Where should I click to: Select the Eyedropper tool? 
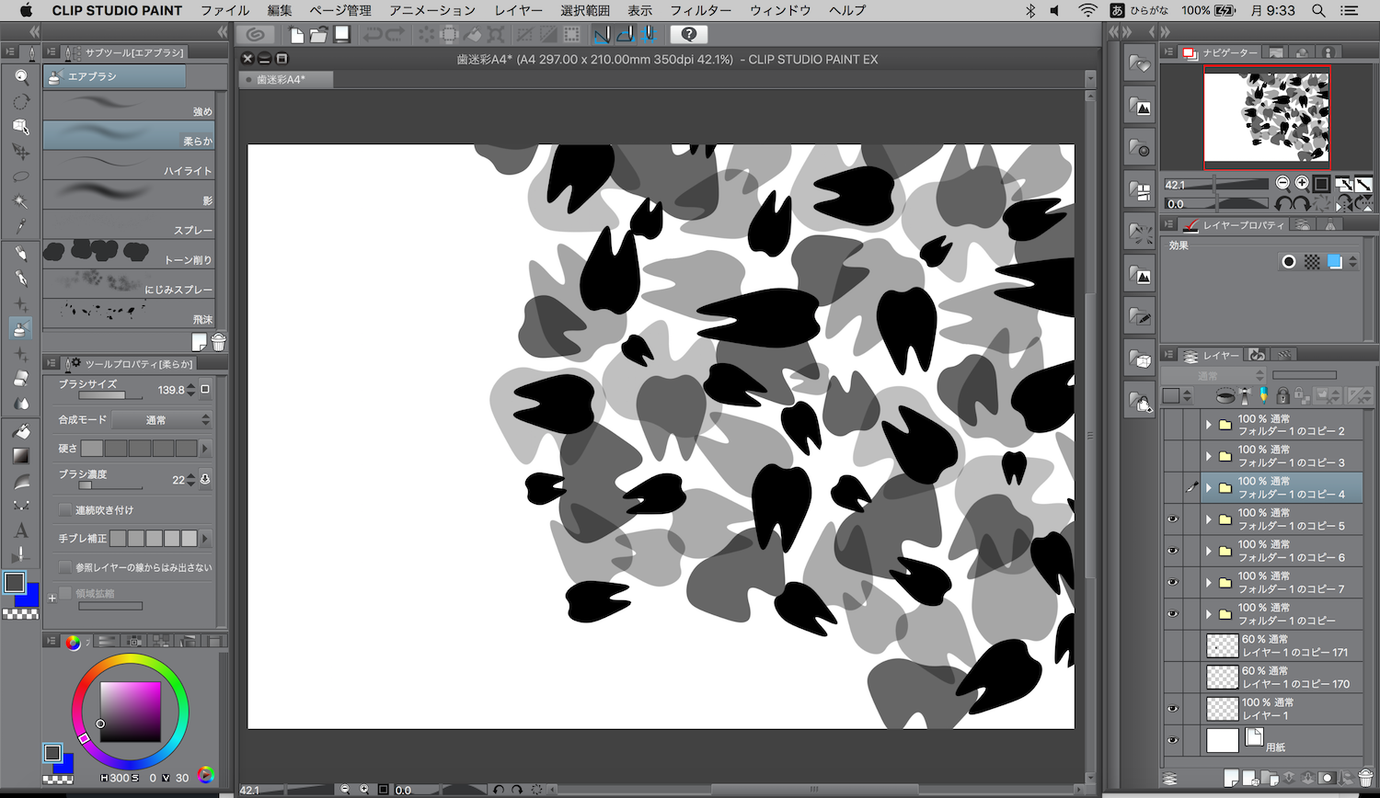point(21,226)
